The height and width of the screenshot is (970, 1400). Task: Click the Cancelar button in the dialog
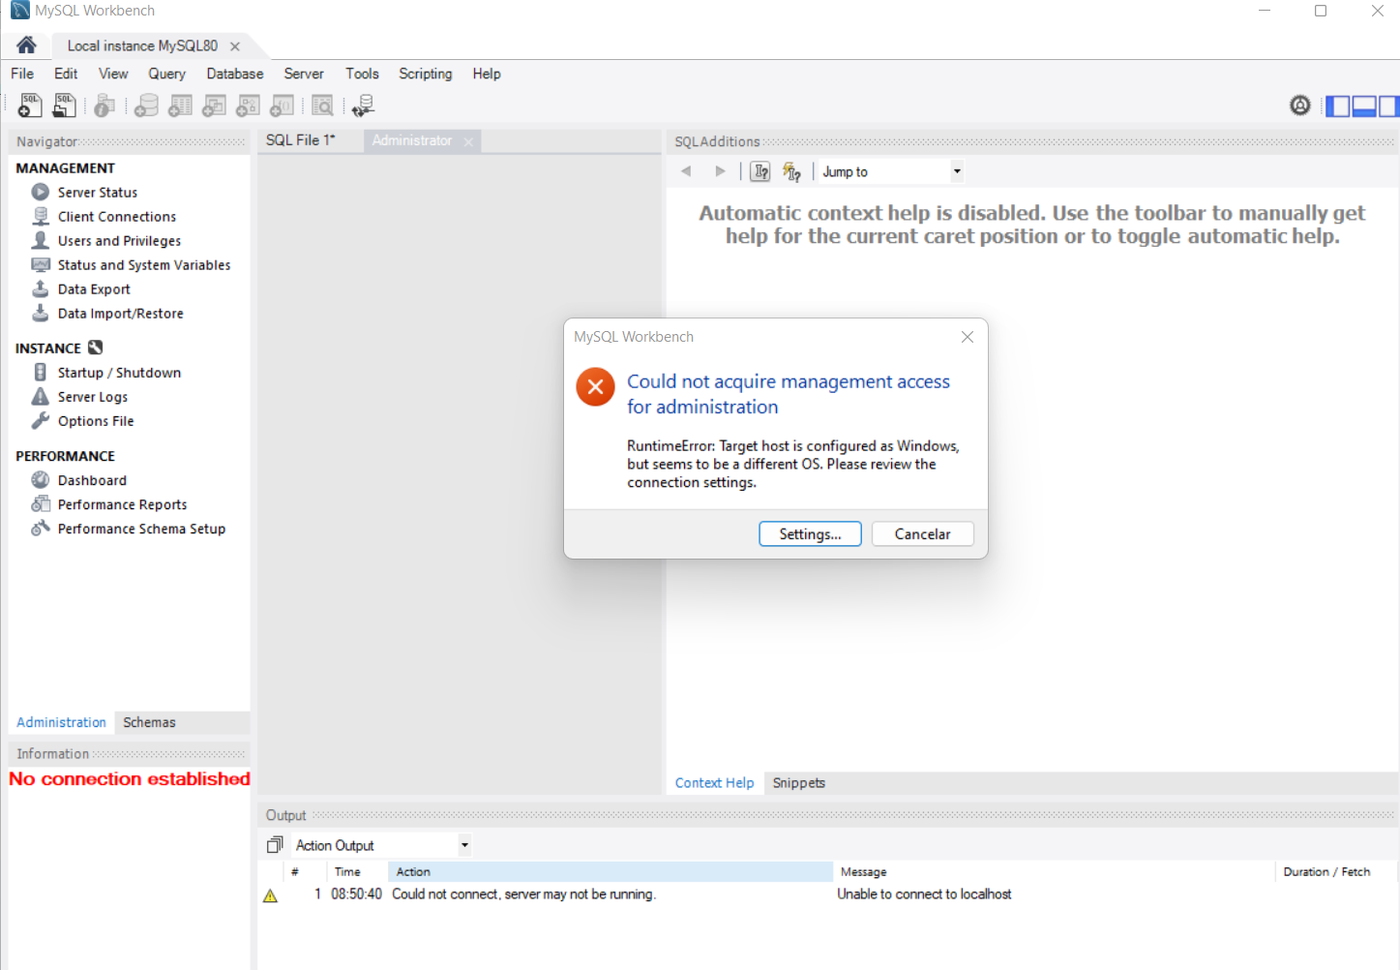tap(922, 534)
